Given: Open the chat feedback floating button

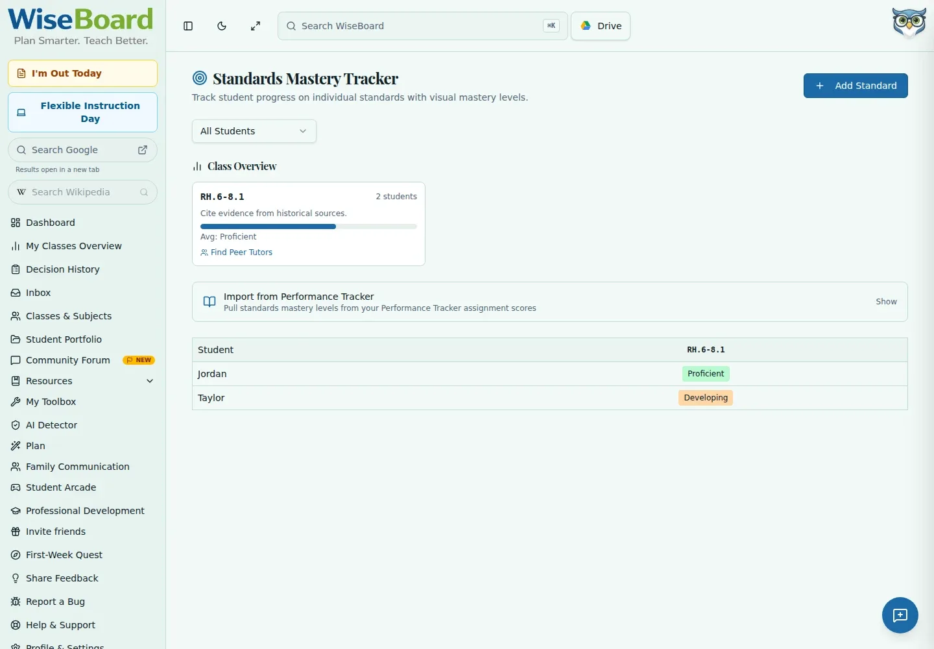Looking at the screenshot, I should pos(900,615).
